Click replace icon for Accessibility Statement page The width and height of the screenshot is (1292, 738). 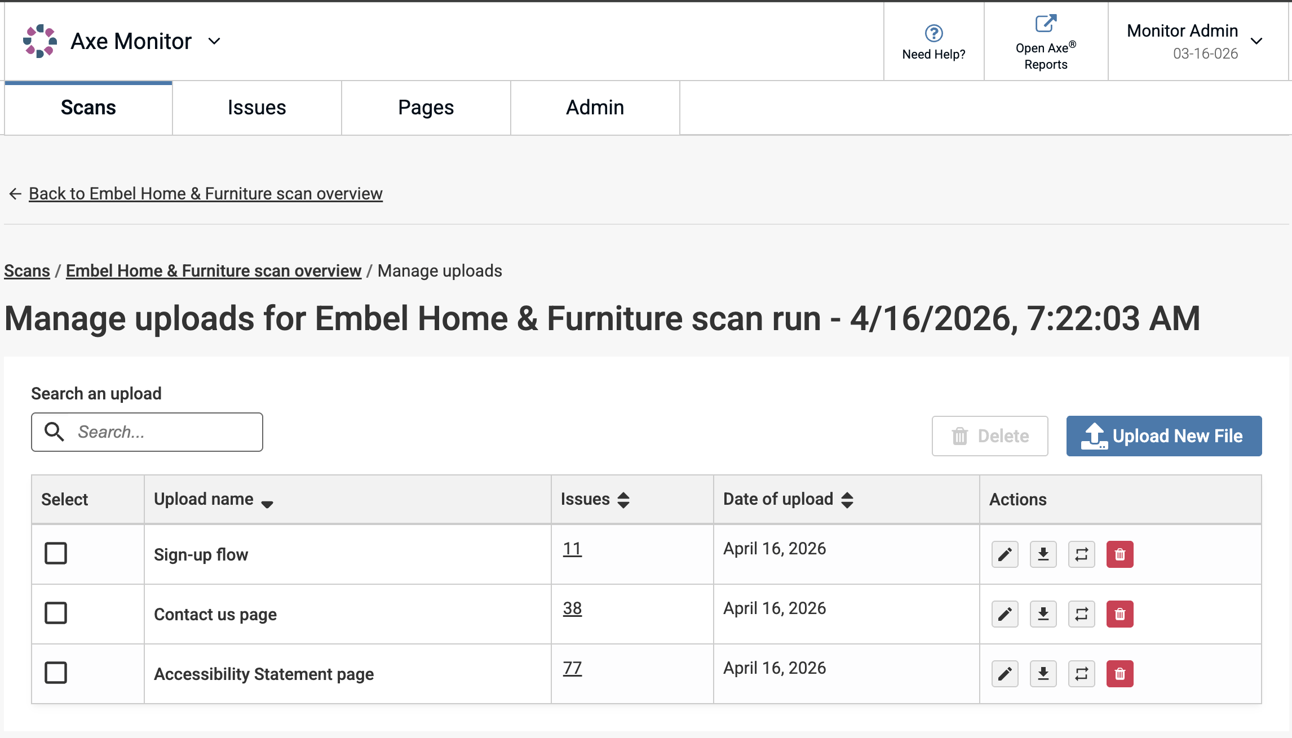tap(1081, 674)
